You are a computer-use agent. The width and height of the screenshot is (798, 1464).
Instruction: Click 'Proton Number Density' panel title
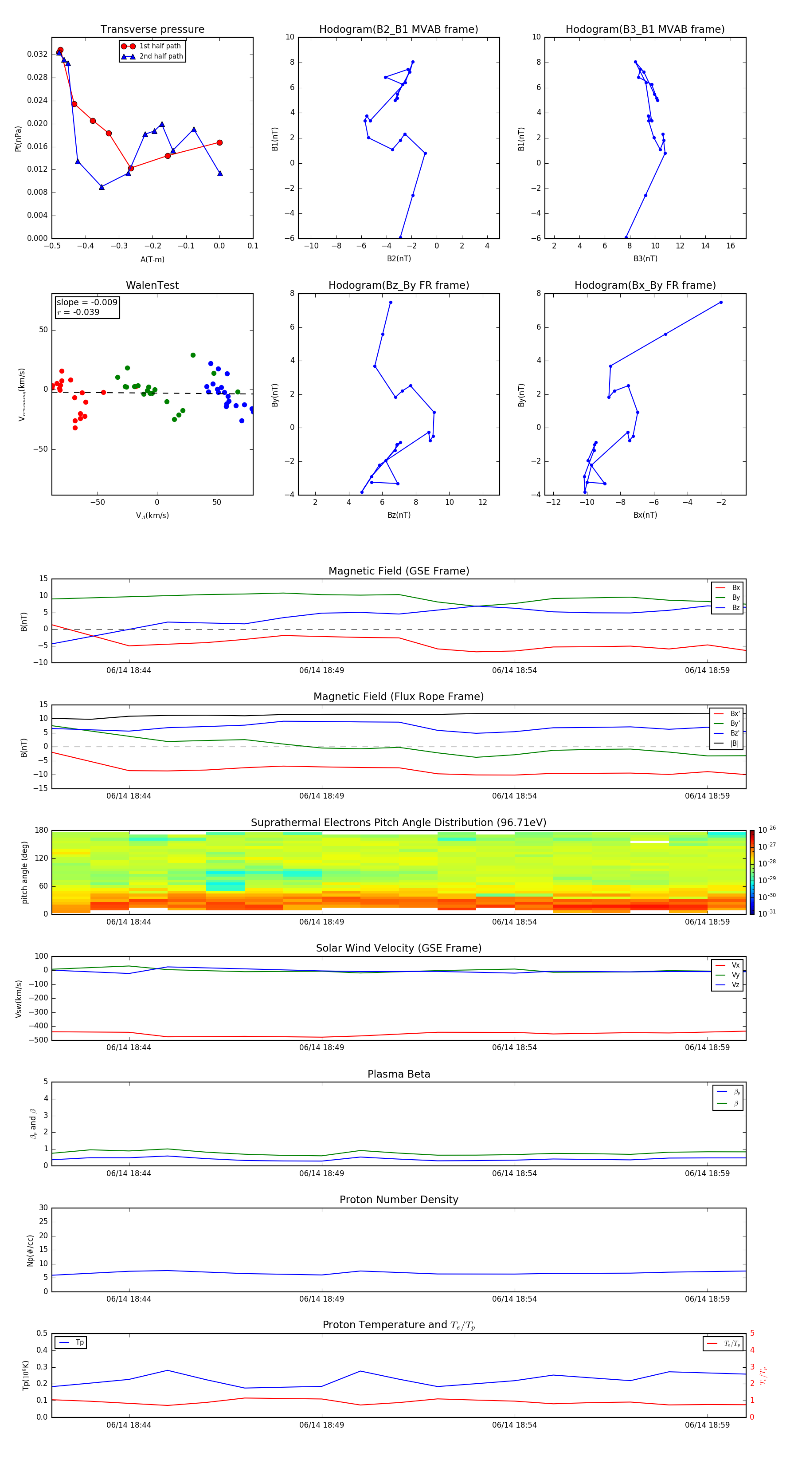[x=399, y=1200]
